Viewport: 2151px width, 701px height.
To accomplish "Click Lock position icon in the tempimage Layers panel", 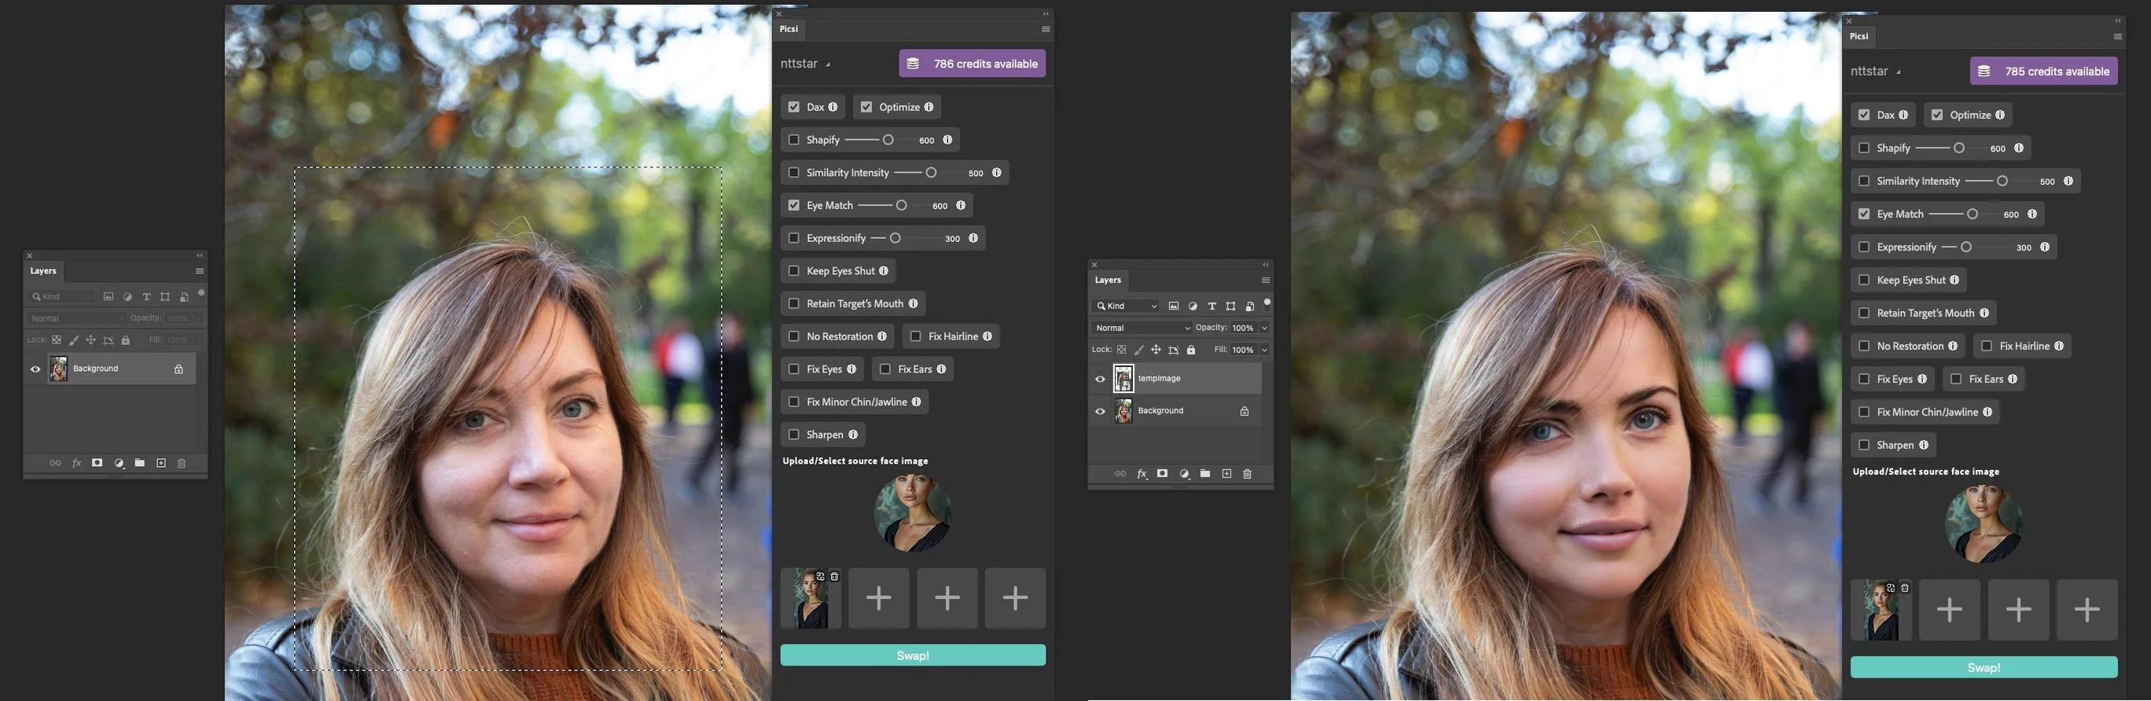I will (1156, 350).
